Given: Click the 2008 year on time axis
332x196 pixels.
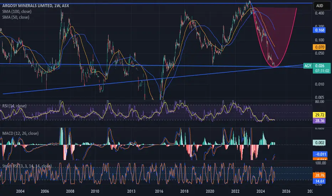Looking at the screenshot, I should pos(70,191).
